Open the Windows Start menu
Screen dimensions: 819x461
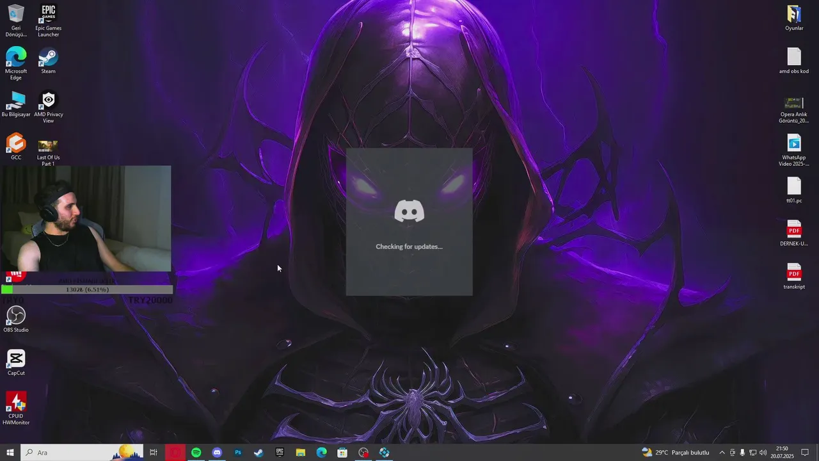coord(10,453)
